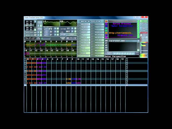Image resolution: width=172 pixels, height=129 pixels.
Task: Click the L0 left output oscilloscope
Action: pyautogui.click(x=51, y=23)
